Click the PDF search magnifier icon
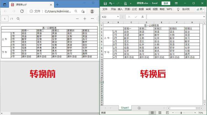The image size is (207, 115). tap(18, 19)
